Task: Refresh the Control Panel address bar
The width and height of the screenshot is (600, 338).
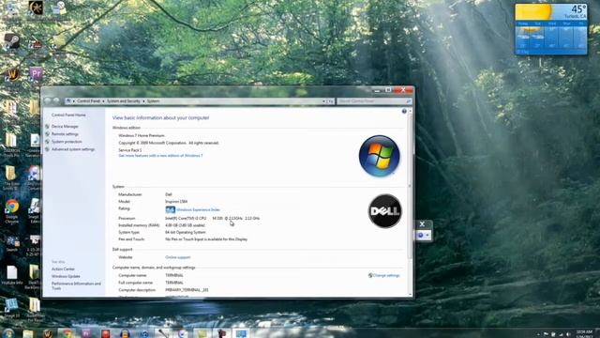Action: [x=331, y=101]
